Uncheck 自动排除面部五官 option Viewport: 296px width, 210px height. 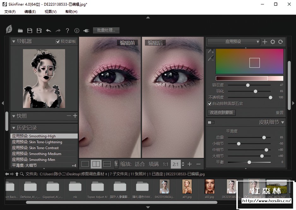coord(210,103)
